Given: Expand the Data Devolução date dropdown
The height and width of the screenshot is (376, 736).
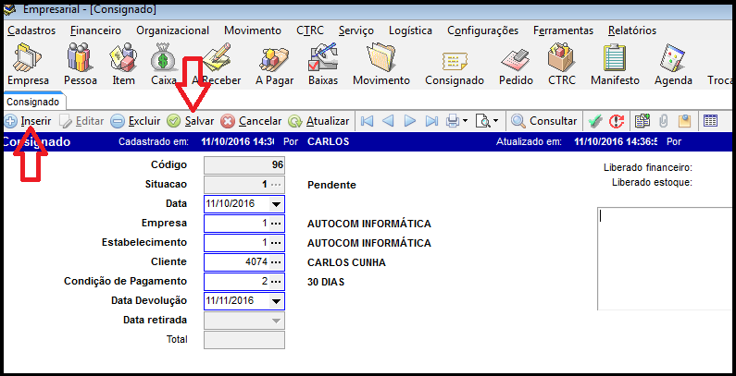Looking at the screenshot, I should (x=276, y=301).
